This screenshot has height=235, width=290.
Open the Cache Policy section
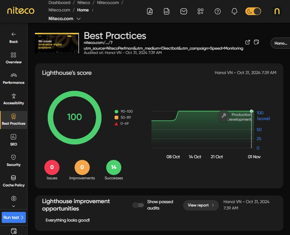point(14,181)
